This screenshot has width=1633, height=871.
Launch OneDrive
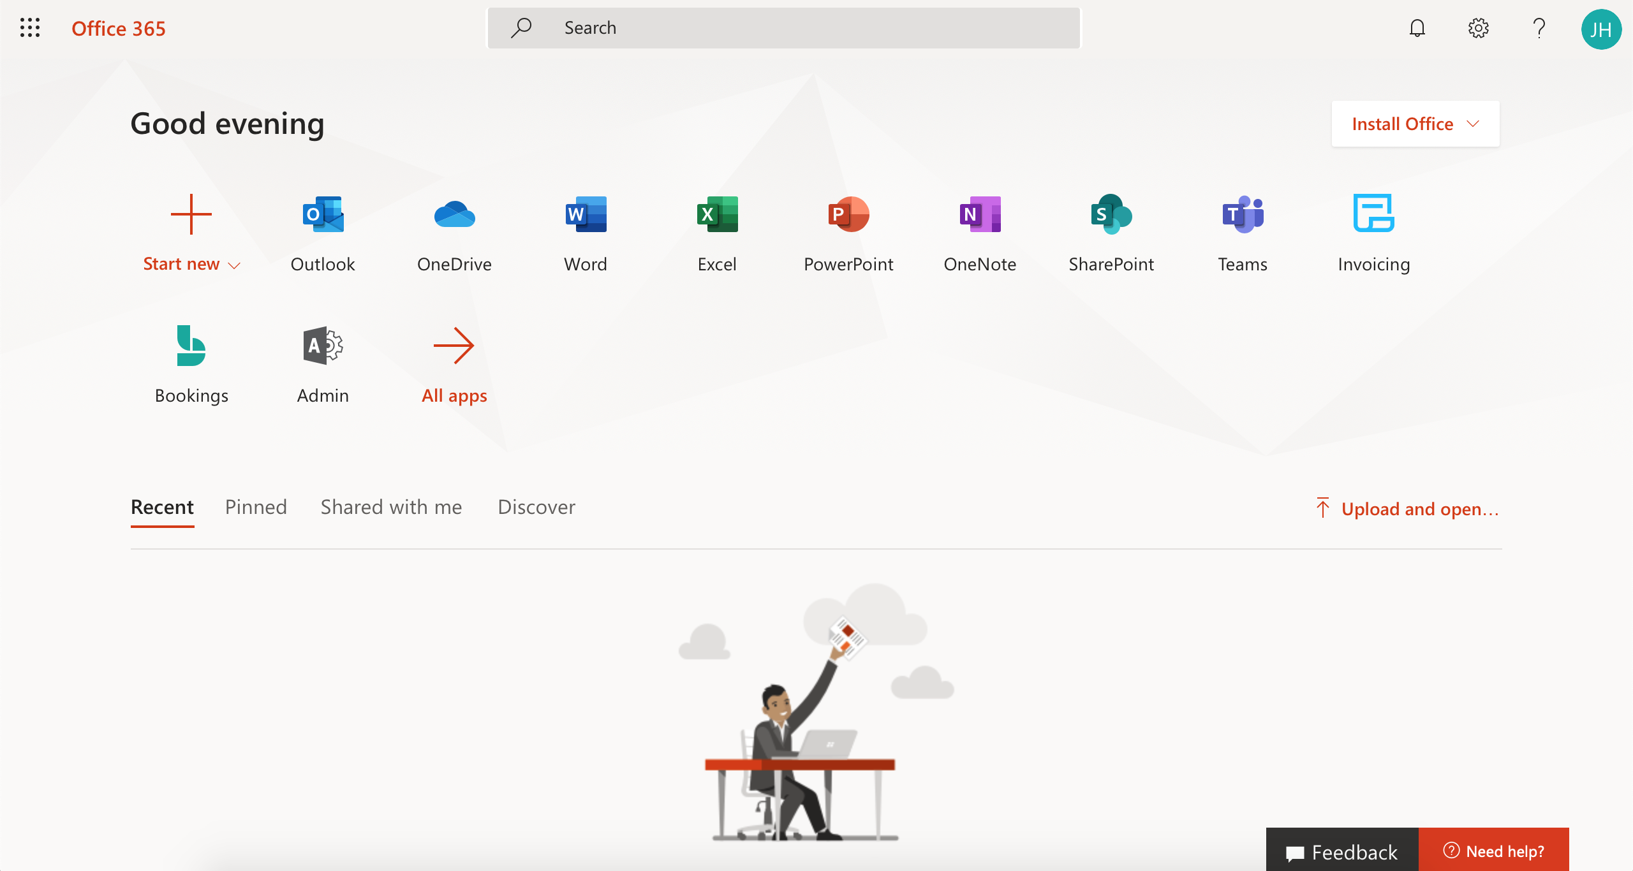454,233
